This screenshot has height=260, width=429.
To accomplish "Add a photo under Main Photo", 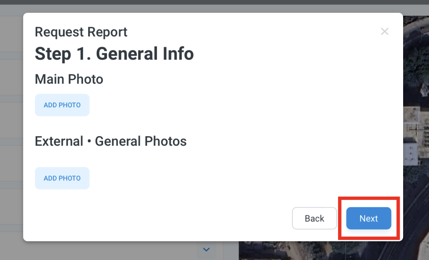I will (62, 105).
